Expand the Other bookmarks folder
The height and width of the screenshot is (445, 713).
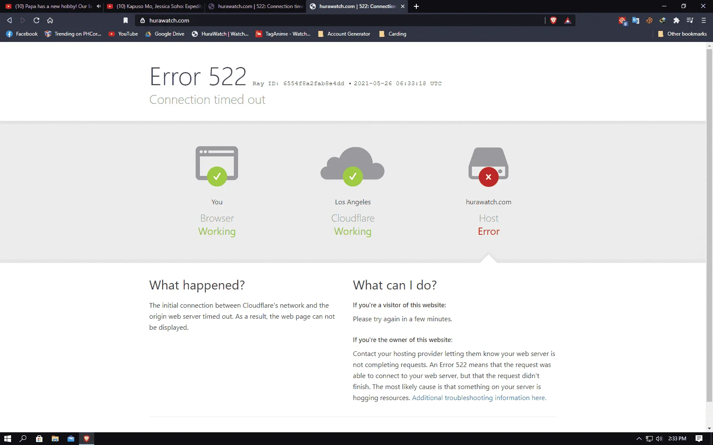682,34
